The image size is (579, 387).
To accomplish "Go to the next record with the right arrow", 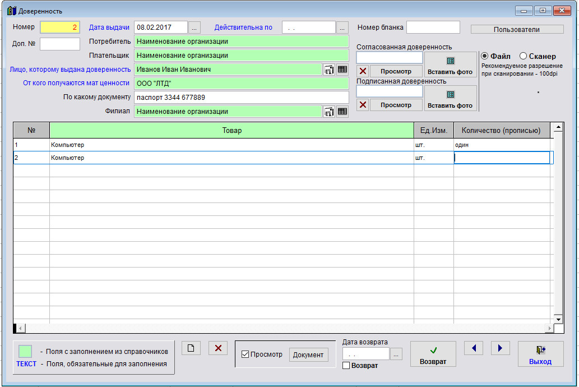I will [500, 348].
